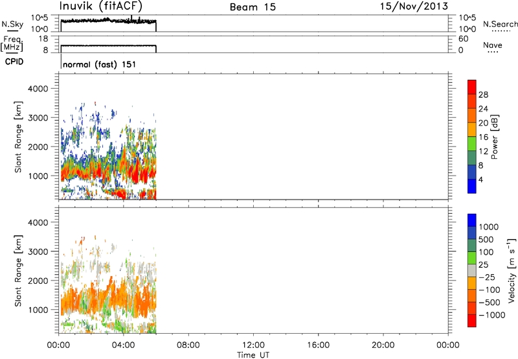Click the '18' frequency axis tick
The height and width of the screenshot is (359, 518).
[x=43, y=39]
